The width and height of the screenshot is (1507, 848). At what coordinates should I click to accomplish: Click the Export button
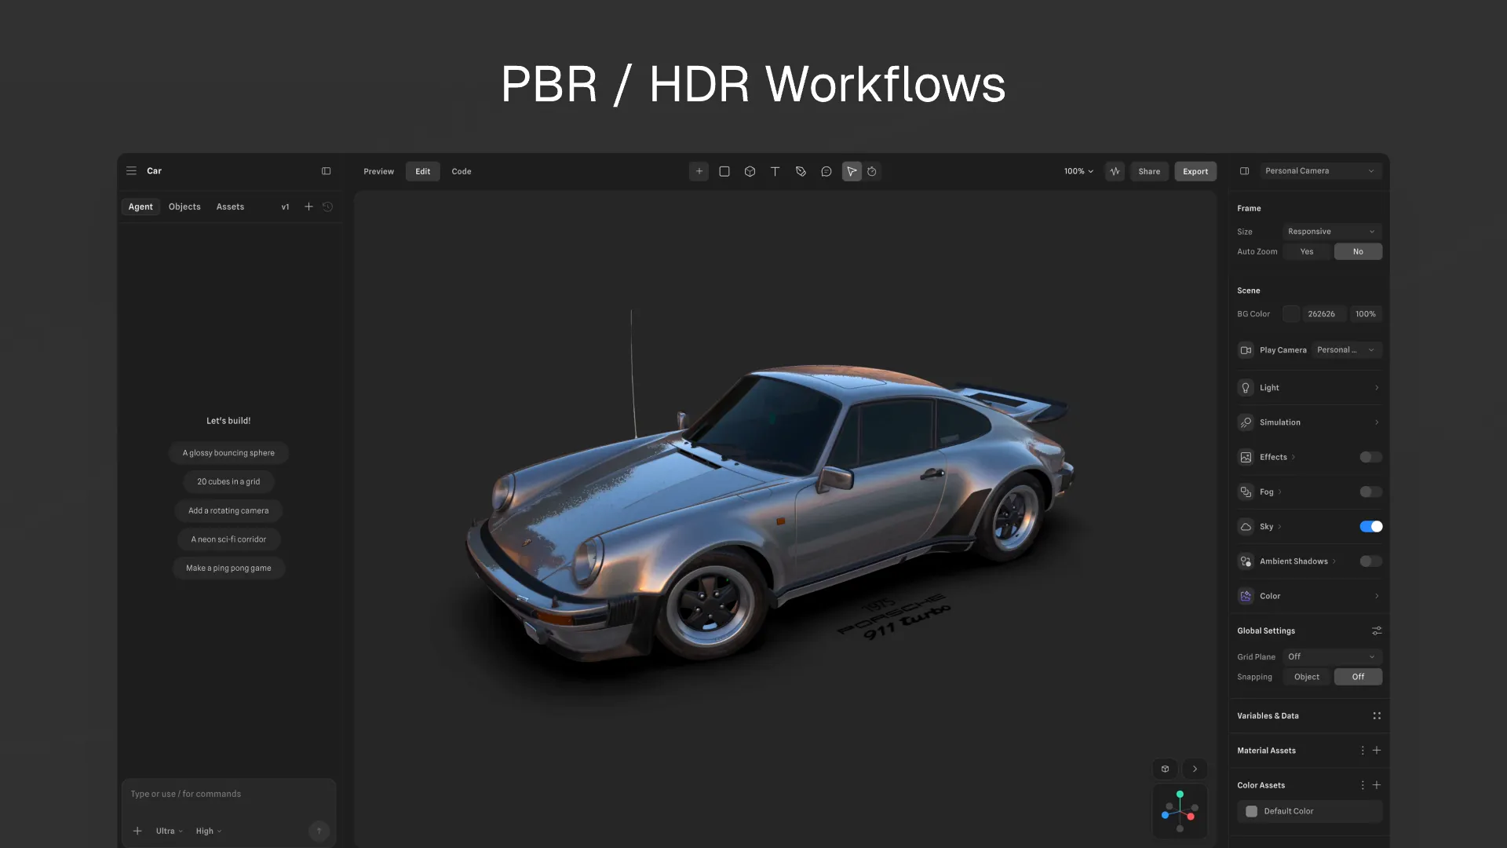click(x=1196, y=171)
